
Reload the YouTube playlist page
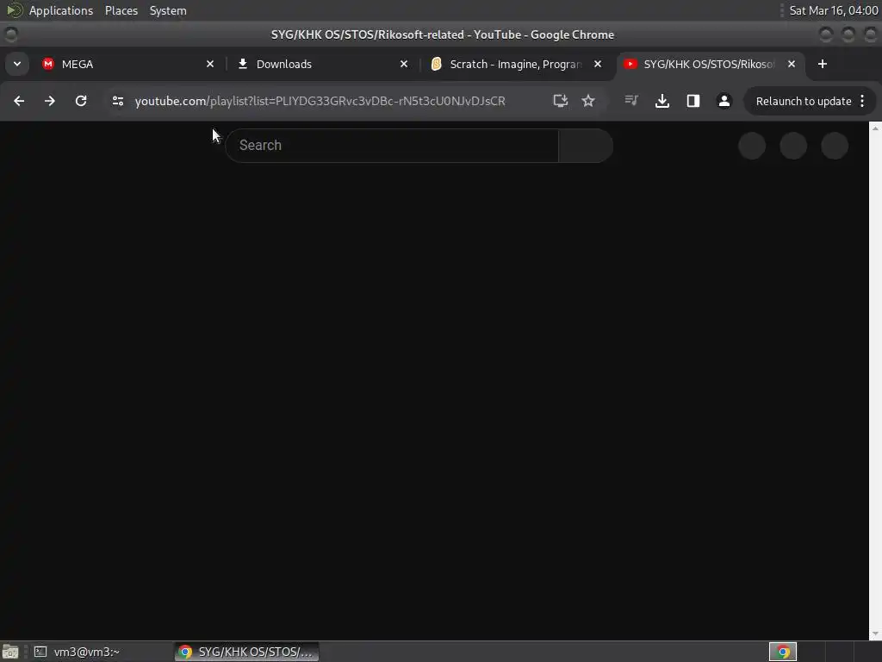click(81, 101)
